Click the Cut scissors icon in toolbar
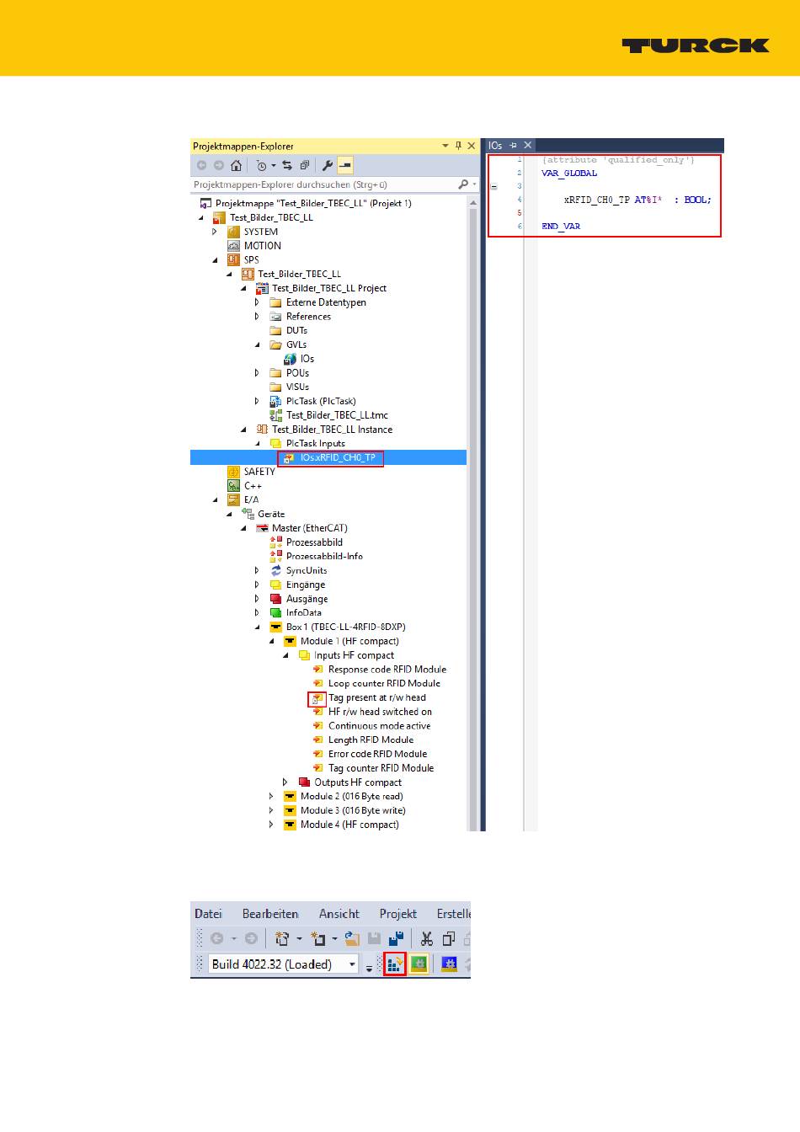 (427, 938)
